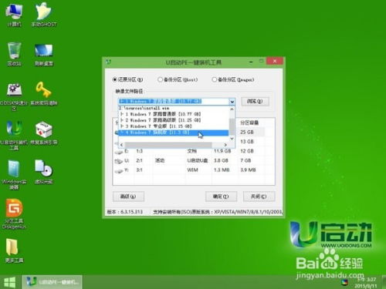Click the dropdown list horizontal scrollbar
This screenshot has height=289, width=386.
pyautogui.click(x=173, y=145)
